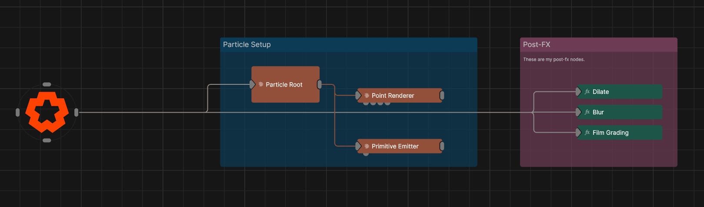Click the root node's right output port

(77, 113)
